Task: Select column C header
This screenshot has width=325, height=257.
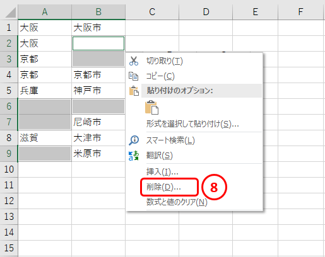Action: tap(152, 12)
